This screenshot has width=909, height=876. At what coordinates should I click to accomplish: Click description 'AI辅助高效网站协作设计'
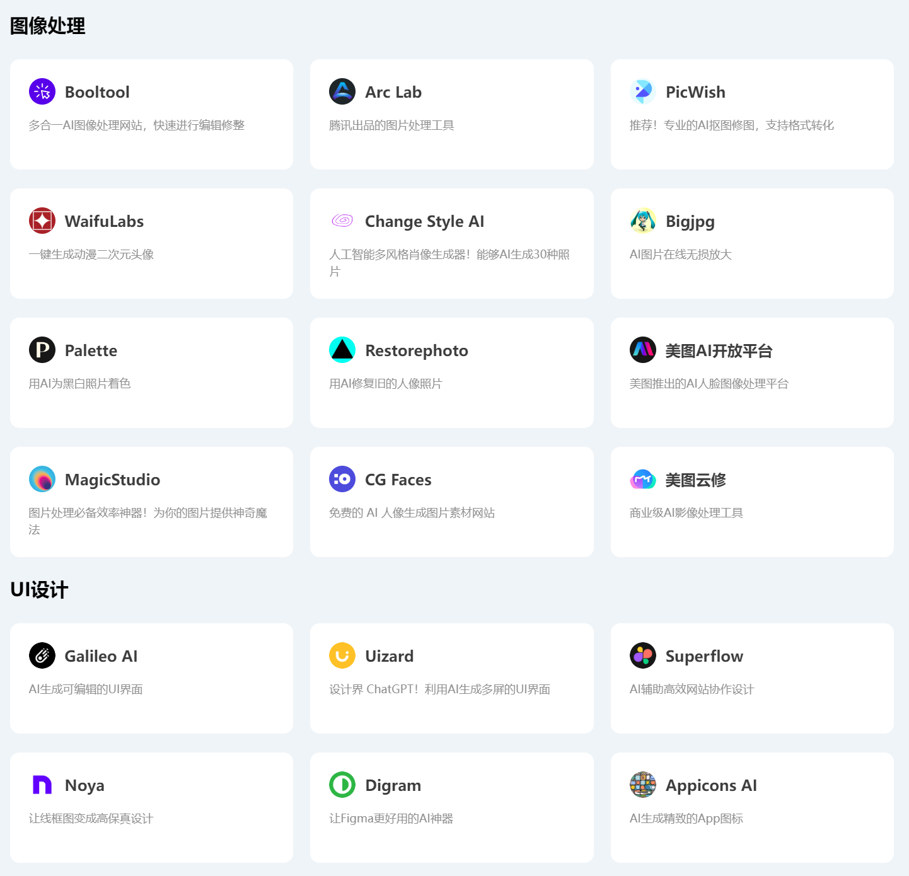click(x=692, y=689)
